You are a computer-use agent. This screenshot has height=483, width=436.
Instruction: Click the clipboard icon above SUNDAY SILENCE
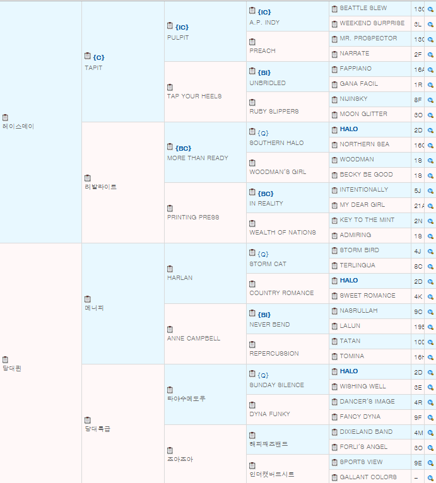pyautogui.click(x=252, y=374)
